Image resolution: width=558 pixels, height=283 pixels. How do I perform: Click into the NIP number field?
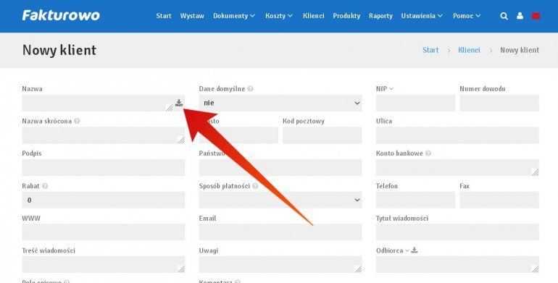[x=416, y=103]
